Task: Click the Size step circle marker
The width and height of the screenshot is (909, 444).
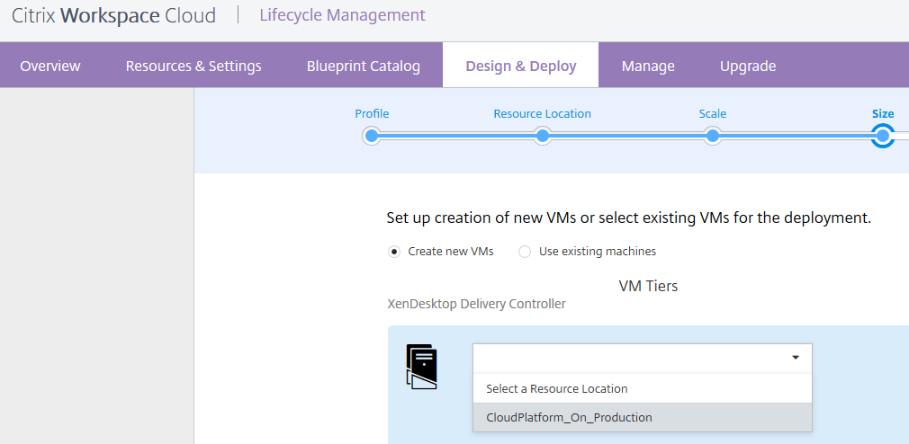Action: point(883,136)
